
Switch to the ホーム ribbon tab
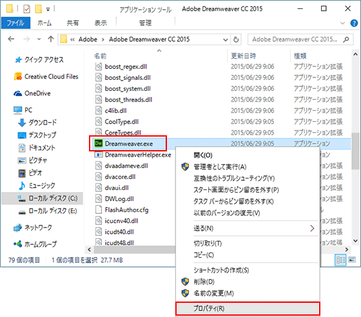tap(44, 23)
